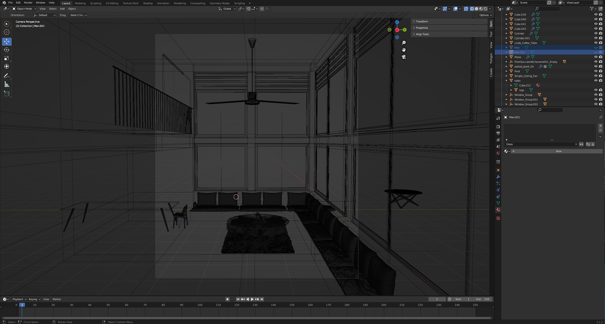Open the timeline Marker menu
Image resolution: width=605 pixels, height=324 pixels.
click(57, 299)
